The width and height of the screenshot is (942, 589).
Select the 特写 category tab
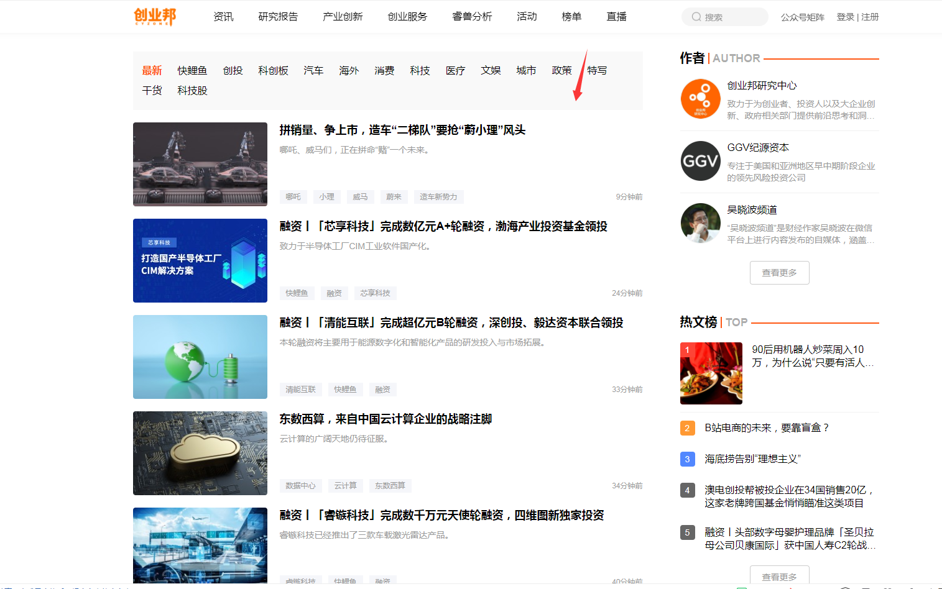(597, 71)
